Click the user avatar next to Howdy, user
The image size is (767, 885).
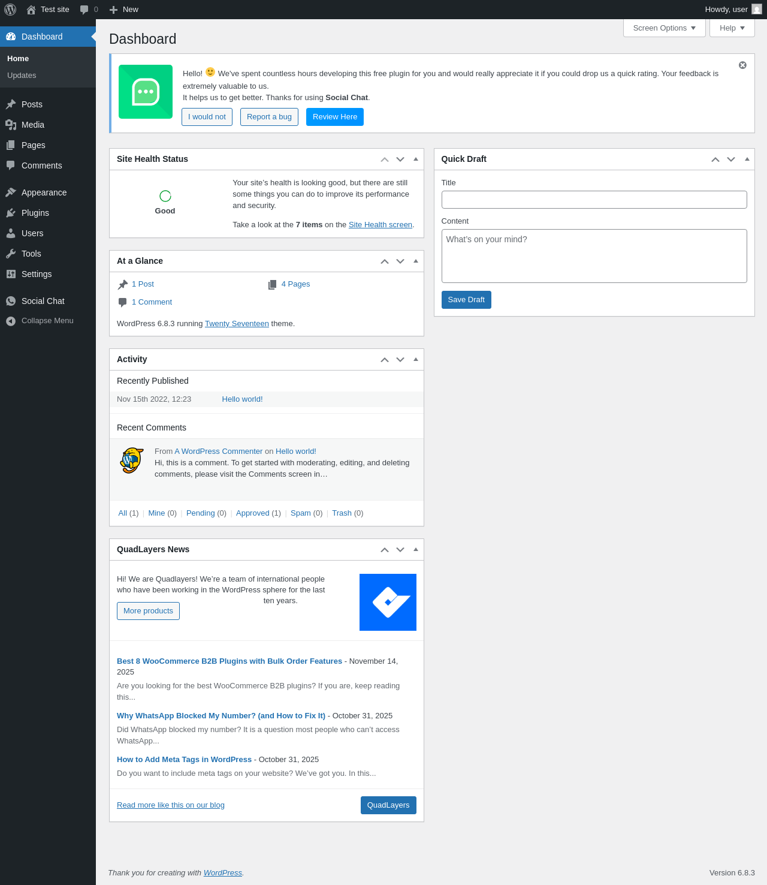coord(757,10)
